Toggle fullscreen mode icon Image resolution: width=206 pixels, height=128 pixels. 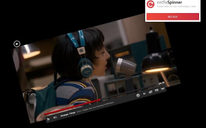tap(163, 89)
